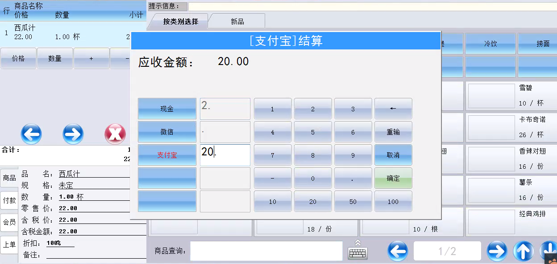Click 取消 to cancel payment

(x=393, y=155)
